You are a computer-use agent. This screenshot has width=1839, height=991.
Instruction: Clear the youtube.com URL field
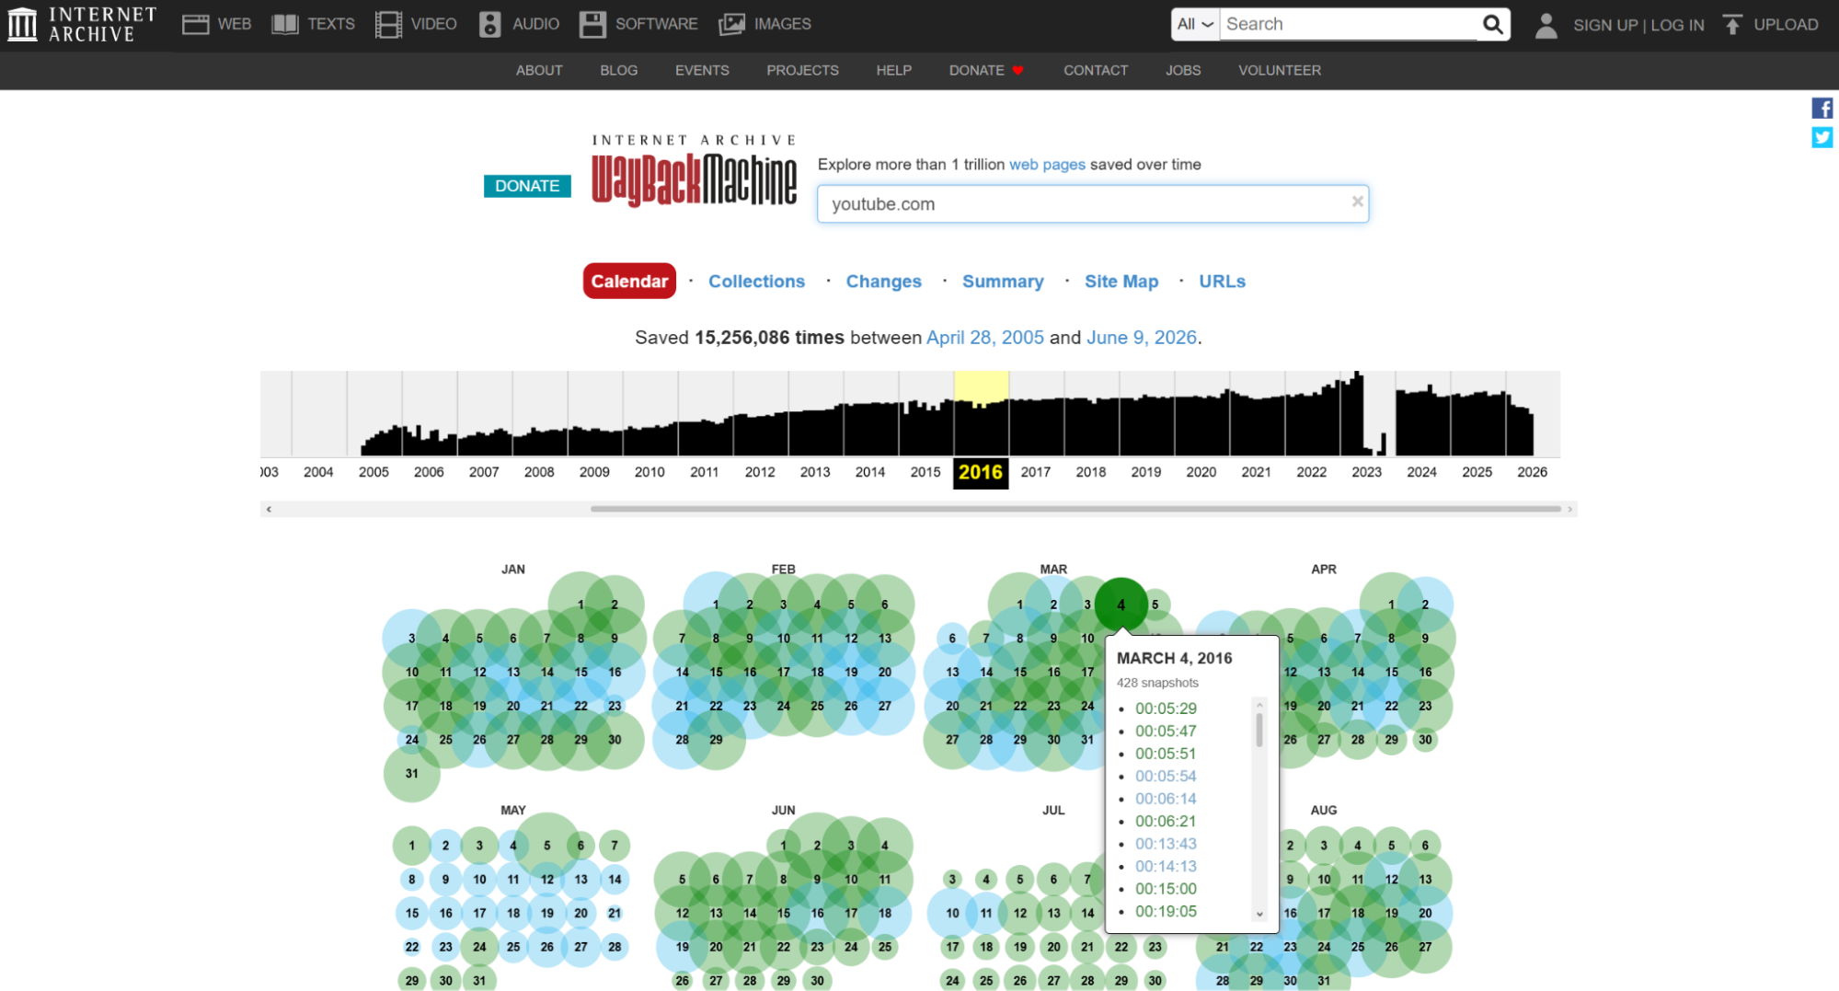tap(1357, 202)
